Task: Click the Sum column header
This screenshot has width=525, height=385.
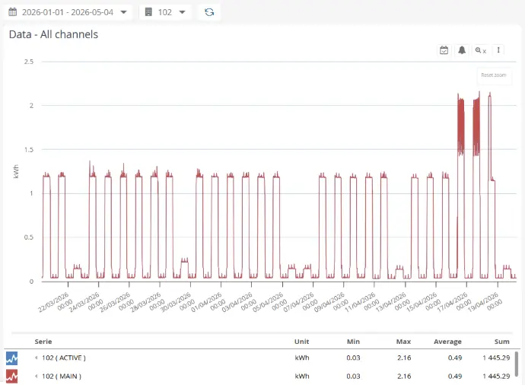Action: point(502,342)
